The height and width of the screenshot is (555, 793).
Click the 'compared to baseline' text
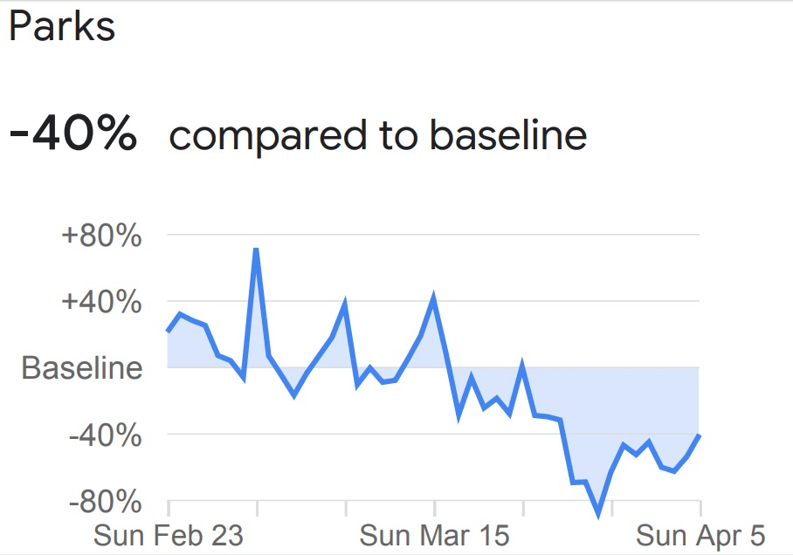377,136
